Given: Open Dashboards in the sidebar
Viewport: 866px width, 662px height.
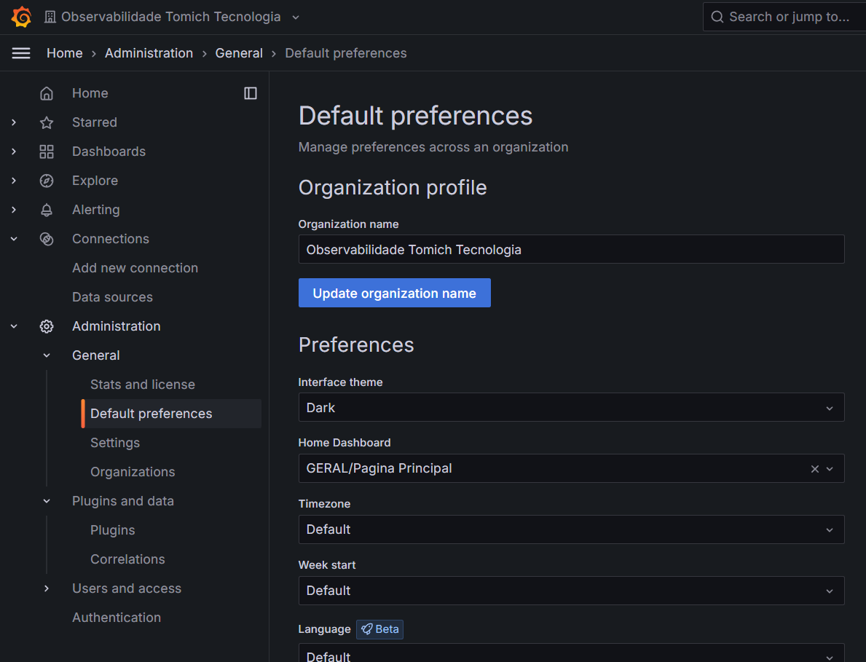Looking at the screenshot, I should pos(109,151).
